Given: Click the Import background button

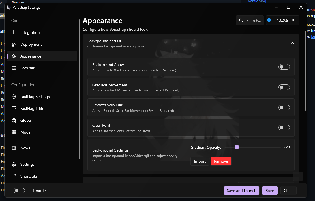Looking at the screenshot, I should tap(200, 161).
